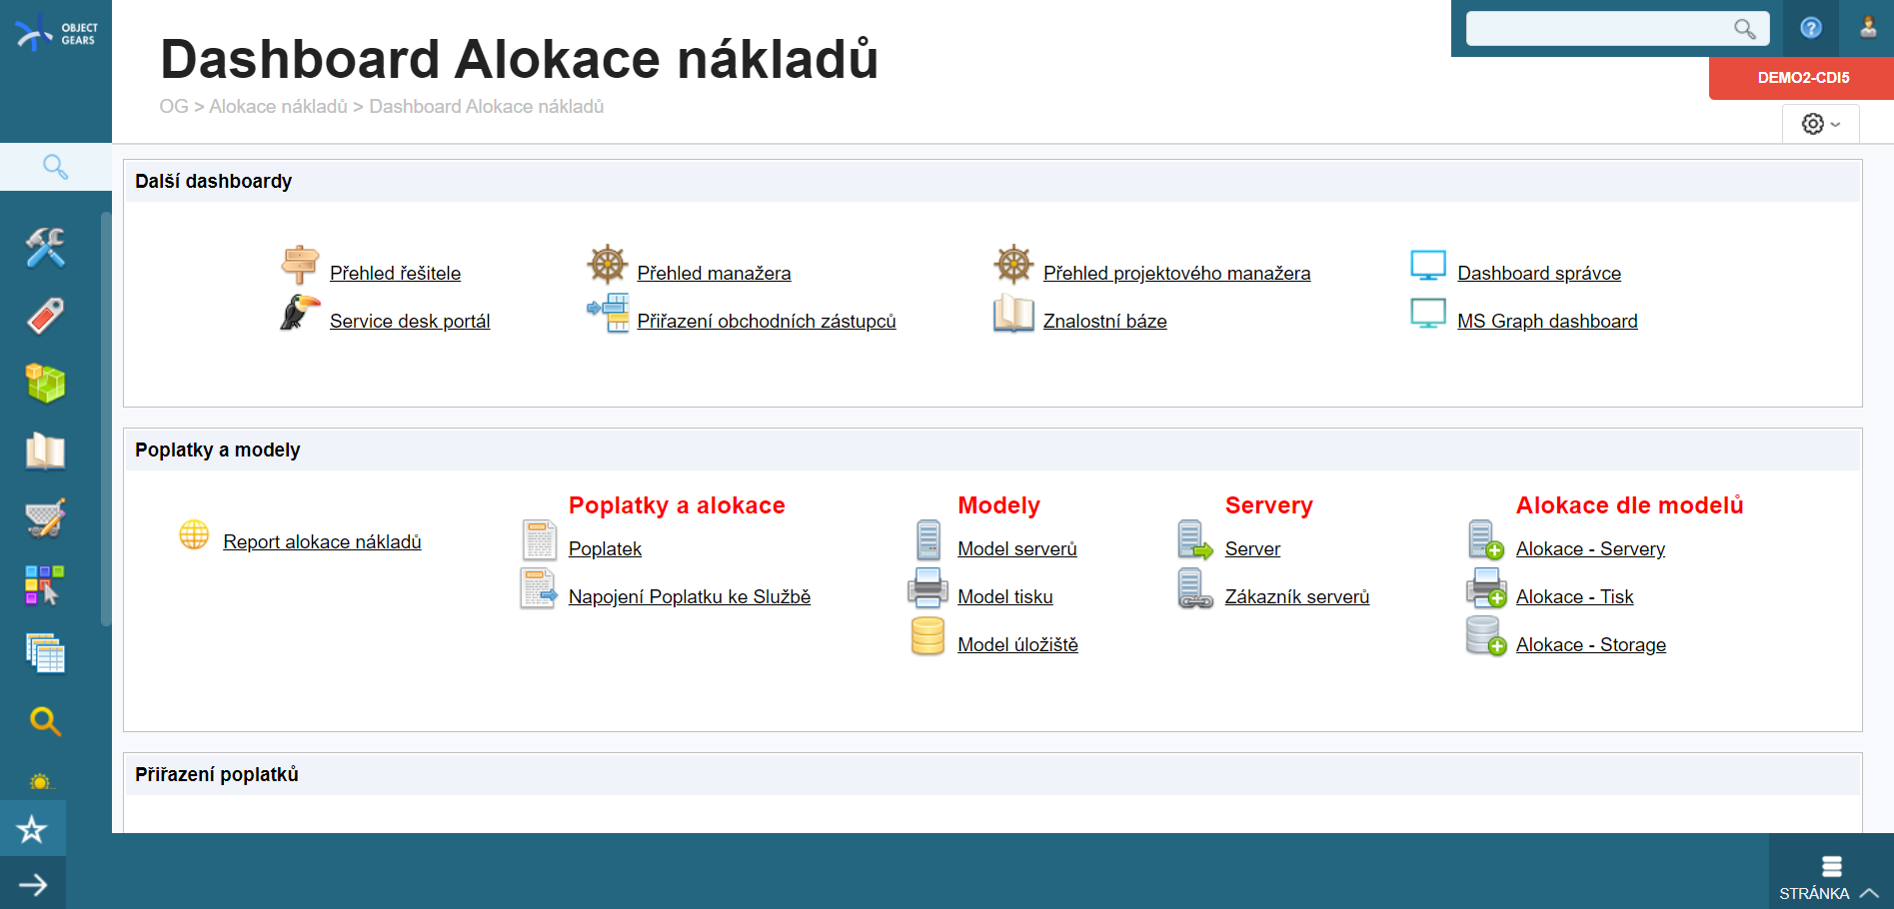The width and height of the screenshot is (1894, 909).
Task: Click the red tag icon in sidebar
Action: pyautogui.click(x=44, y=316)
